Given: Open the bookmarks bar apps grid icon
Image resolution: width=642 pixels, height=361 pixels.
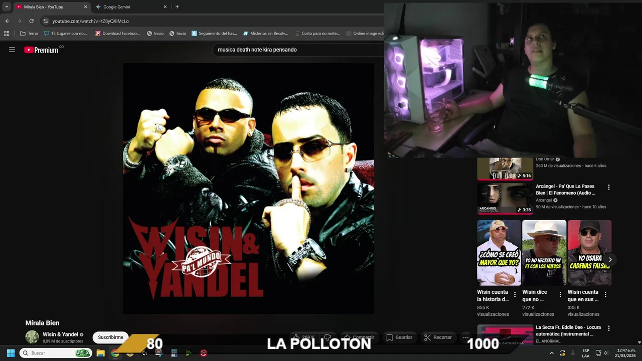Looking at the screenshot, I should (x=7, y=34).
